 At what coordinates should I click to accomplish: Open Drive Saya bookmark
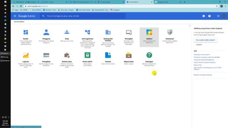click(x=66, y=10)
